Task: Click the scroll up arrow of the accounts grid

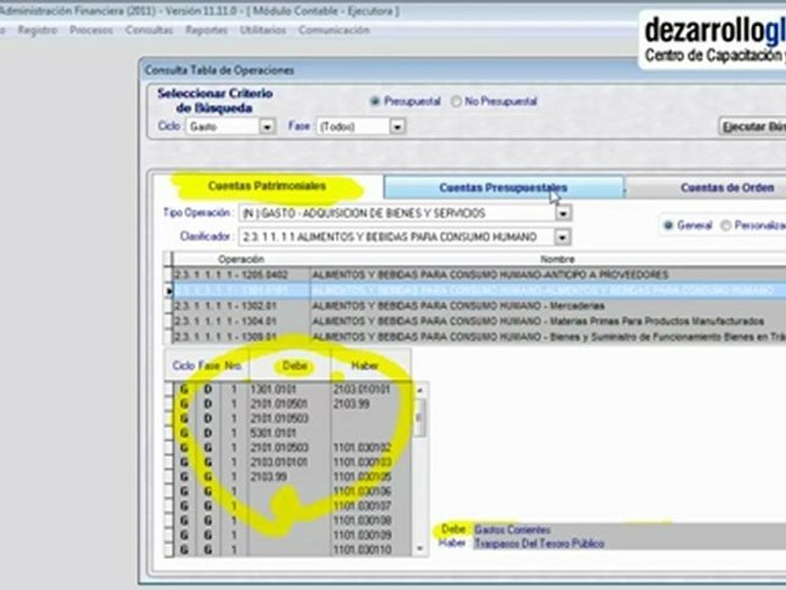Action: tap(420, 390)
